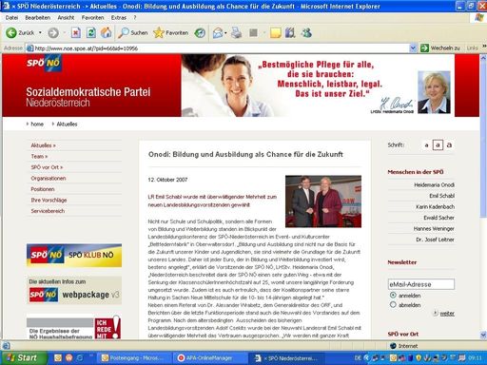
Task: Select the medium font size a
Action: coord(438,145)
